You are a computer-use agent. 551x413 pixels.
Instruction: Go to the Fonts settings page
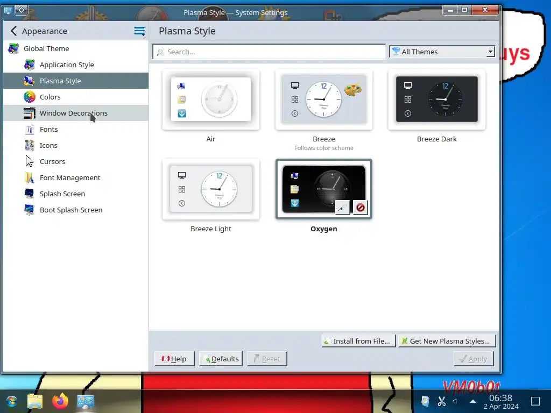(76, 129)
